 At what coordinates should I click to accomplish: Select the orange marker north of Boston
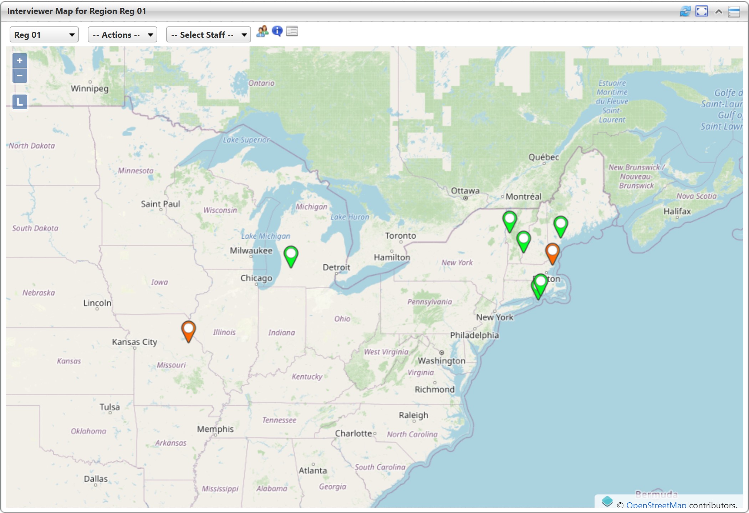552,254
